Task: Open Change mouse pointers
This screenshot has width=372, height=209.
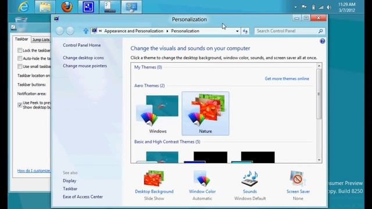Action: (x=85, y=66)
